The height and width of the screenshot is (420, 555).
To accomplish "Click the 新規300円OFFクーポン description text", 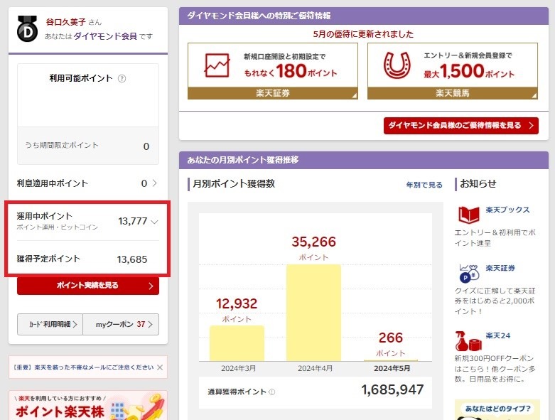I will tap(495, 368).
